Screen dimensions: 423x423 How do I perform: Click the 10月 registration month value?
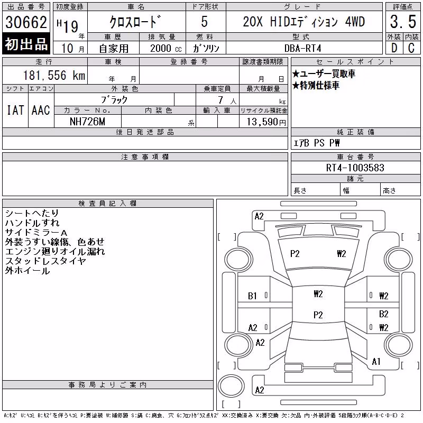pyautogui.click(x=72, y=49)
